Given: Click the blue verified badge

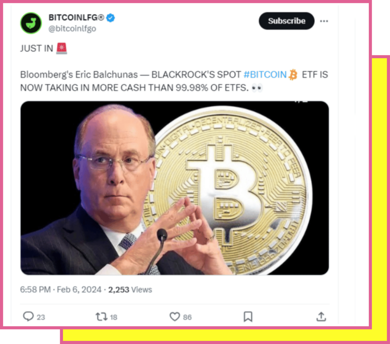Looking at the screenshot, I should pos(111,18).
